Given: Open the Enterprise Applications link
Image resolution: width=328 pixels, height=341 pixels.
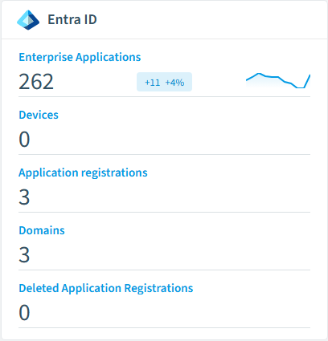Looking at the screenshot, I should (80, 57).
